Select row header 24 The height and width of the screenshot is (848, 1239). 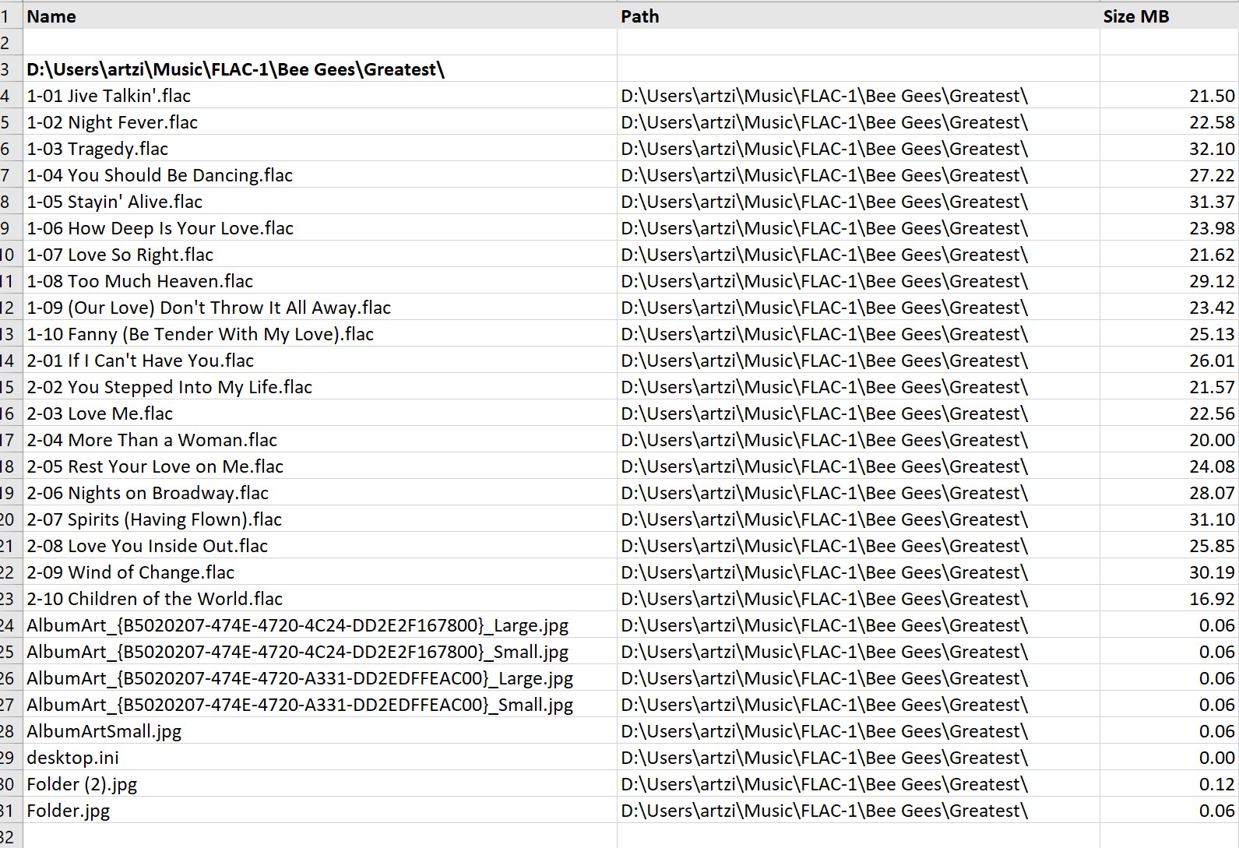tap(9, 625)
